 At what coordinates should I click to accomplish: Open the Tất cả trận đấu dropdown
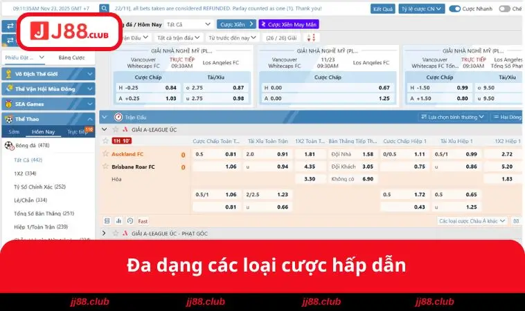[x=178, y=38]
